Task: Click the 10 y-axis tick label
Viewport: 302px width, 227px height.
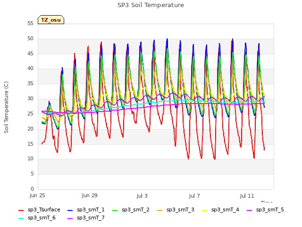Action: point(30,159)
